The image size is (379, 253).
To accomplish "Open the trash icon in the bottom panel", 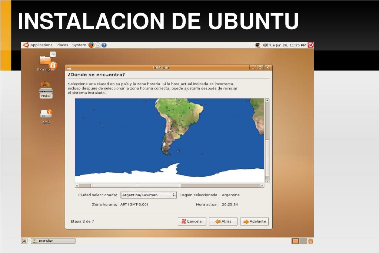I will coord(310,241).
